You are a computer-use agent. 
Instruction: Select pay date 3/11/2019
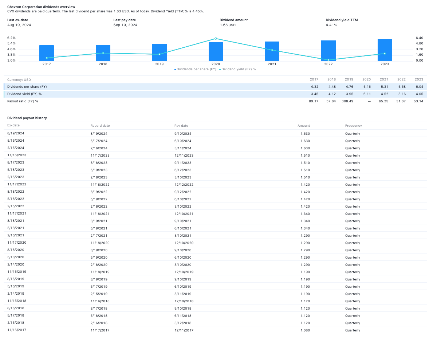pyautogui.click(x=183, y=294)
